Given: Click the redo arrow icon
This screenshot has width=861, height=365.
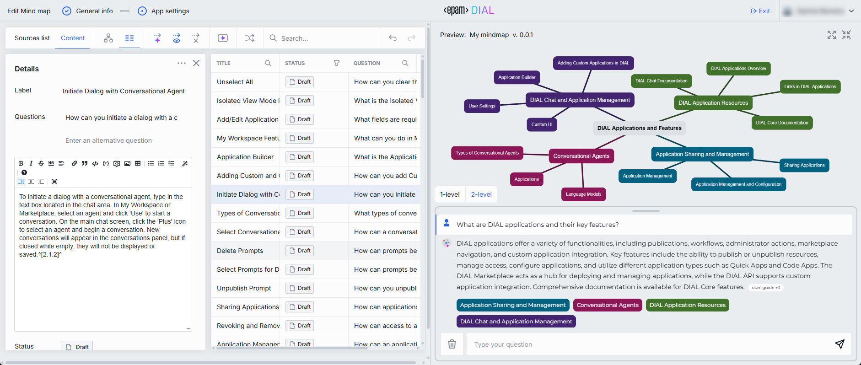Looking at the screenshot, I should pos(411,38).
